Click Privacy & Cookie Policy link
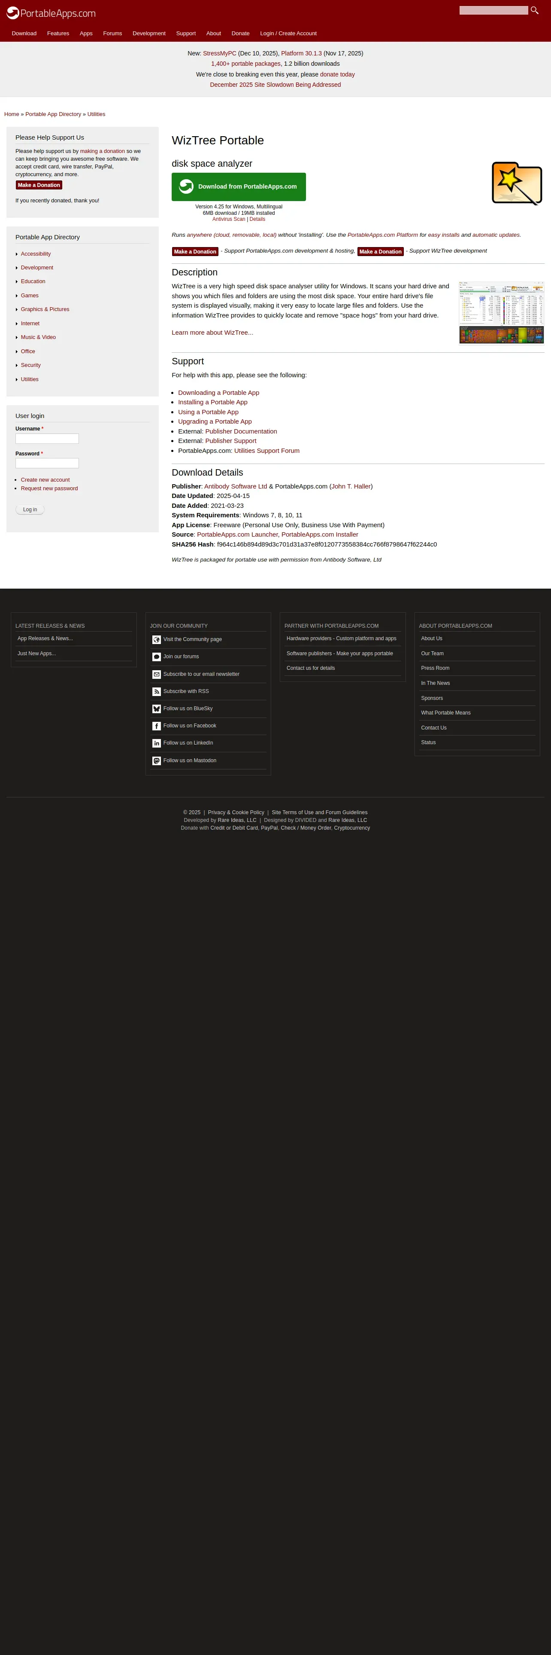This screenshot has height=1655, width=551. [236, 813]
